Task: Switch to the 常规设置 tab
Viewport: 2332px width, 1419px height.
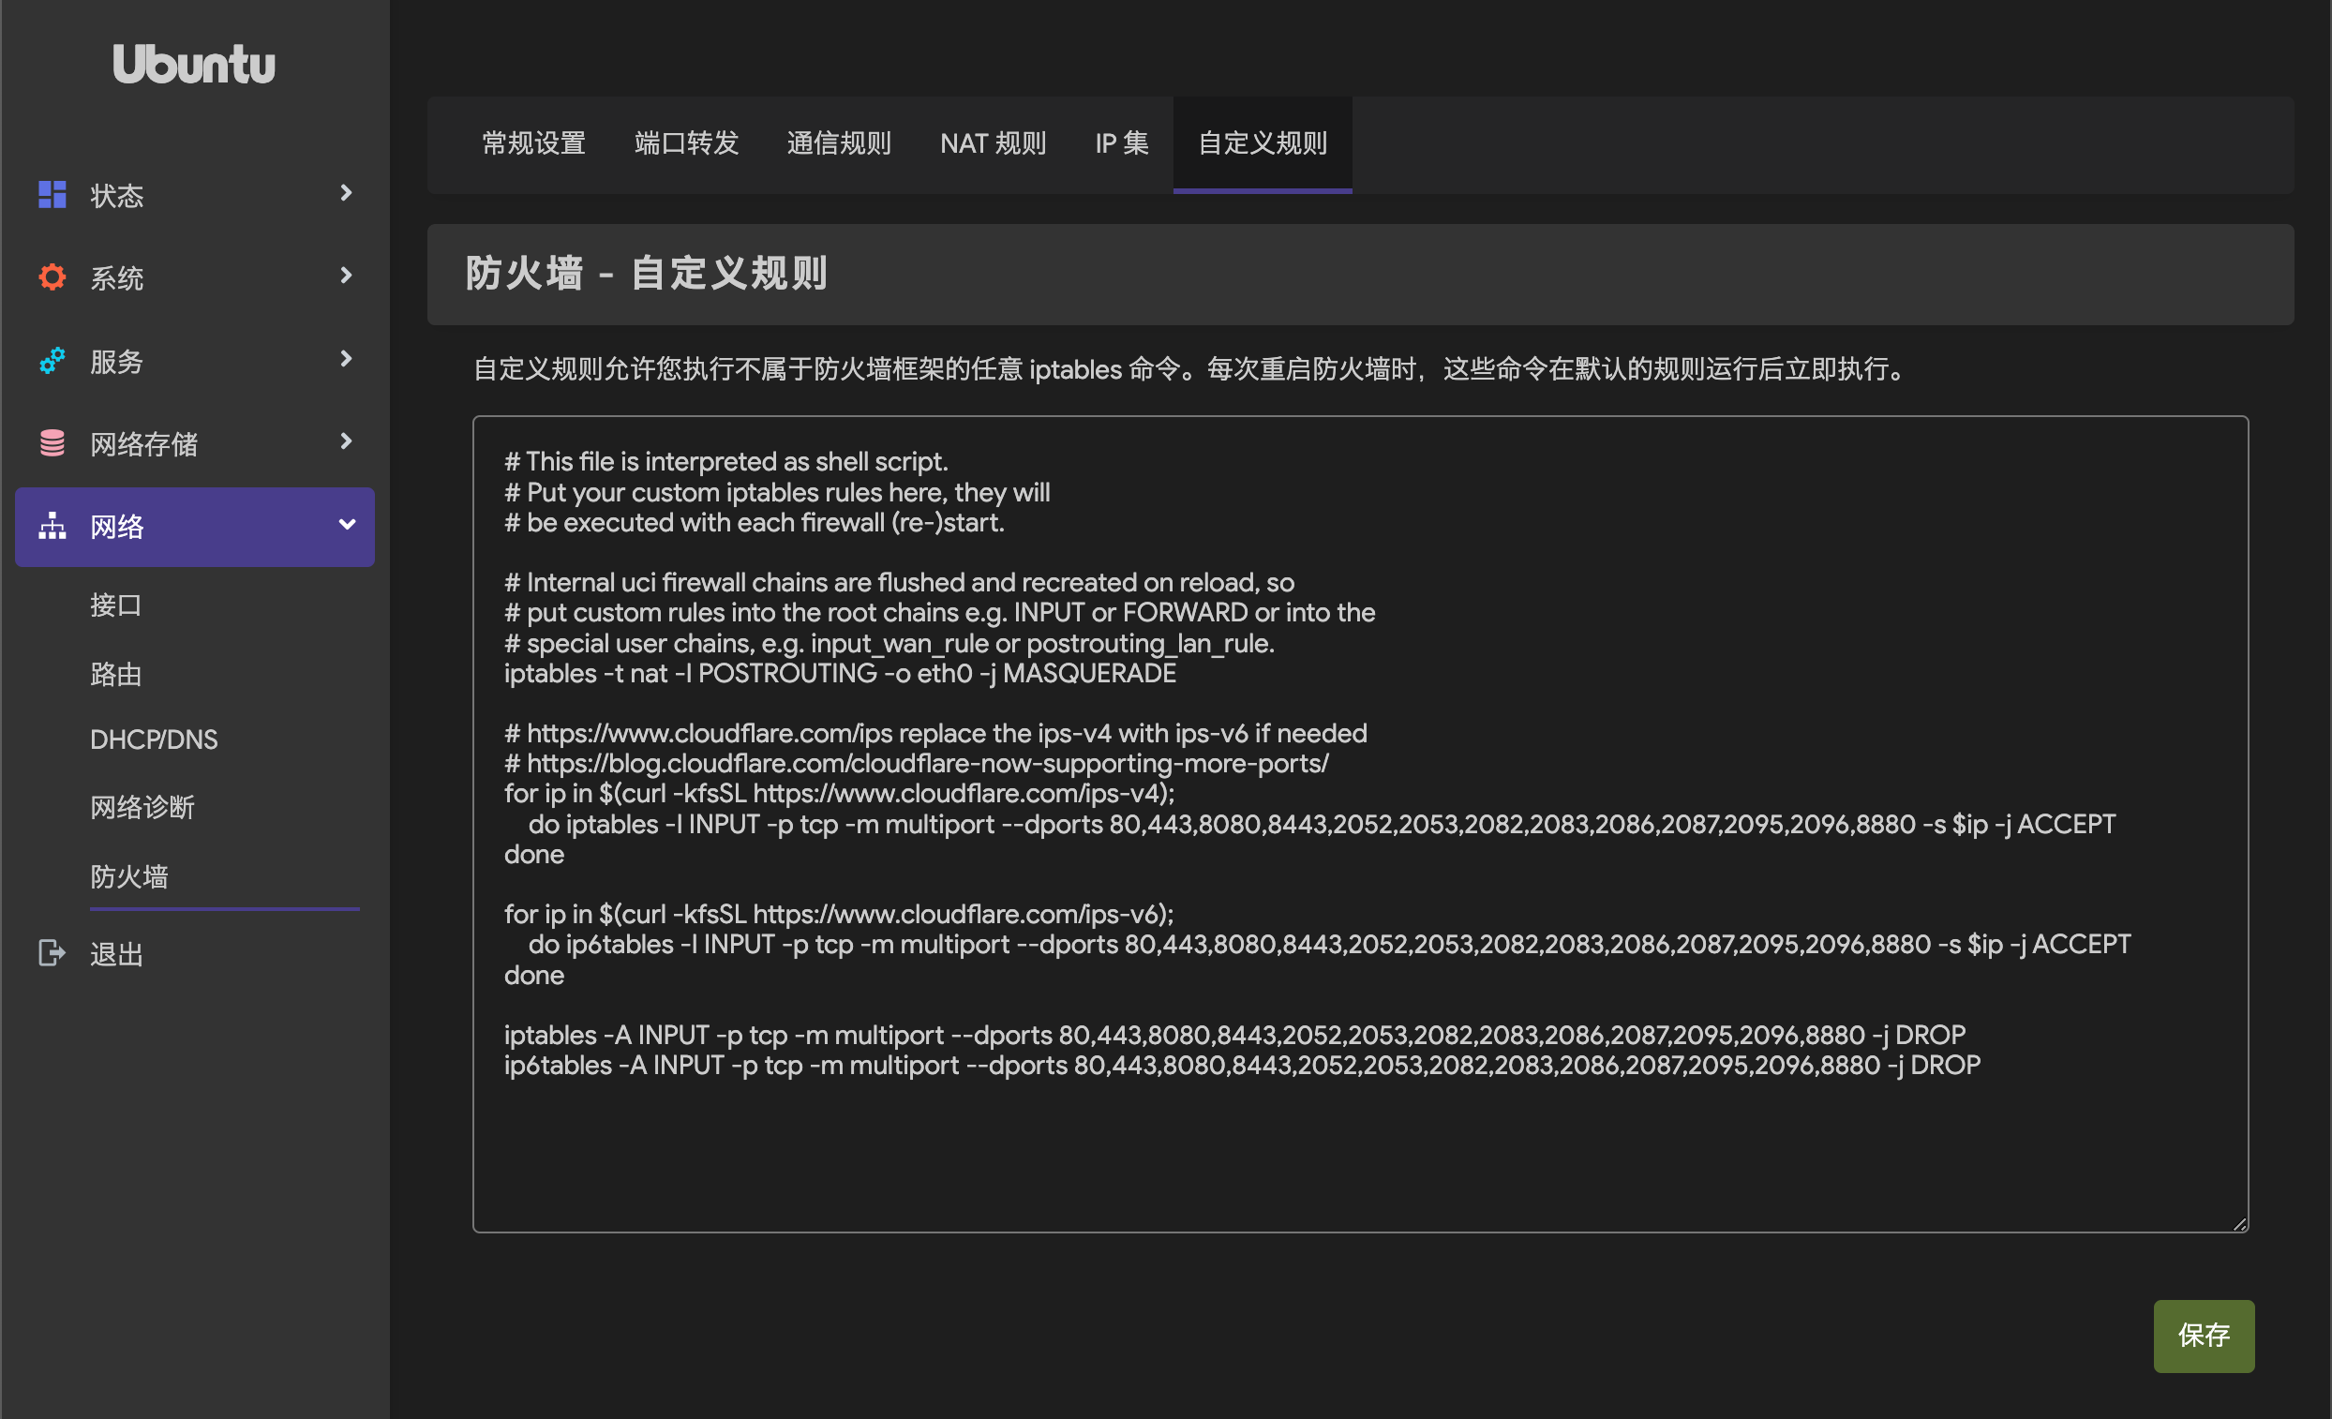Action: point(533,144)
